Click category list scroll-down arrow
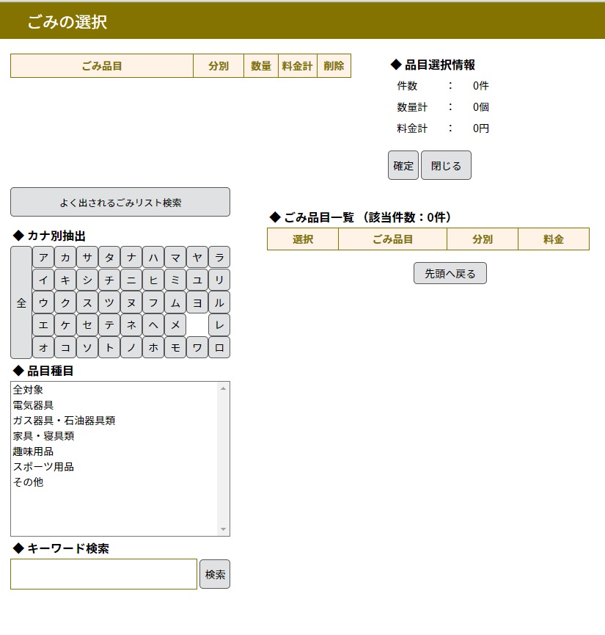This screenshot has height=635, width=605. [x=224, y=529]
